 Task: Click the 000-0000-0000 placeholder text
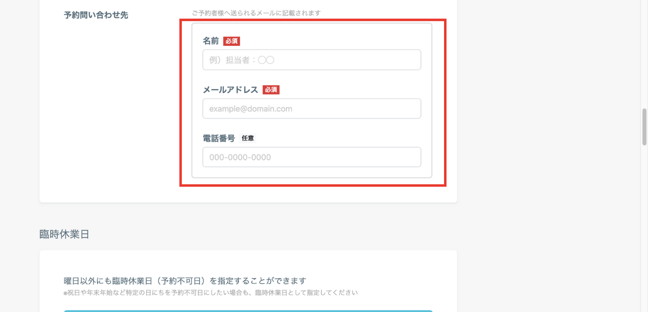240,157
